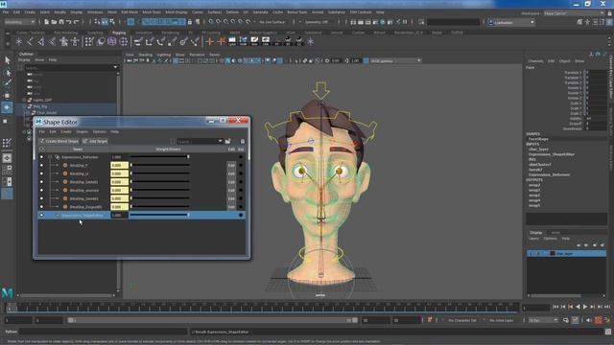Pick the Select tool arrow in toolbox

coord(7,60)
